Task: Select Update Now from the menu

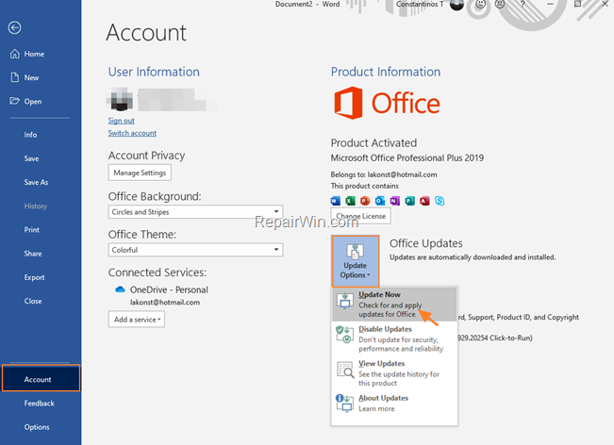Action: tap(394, 305)
